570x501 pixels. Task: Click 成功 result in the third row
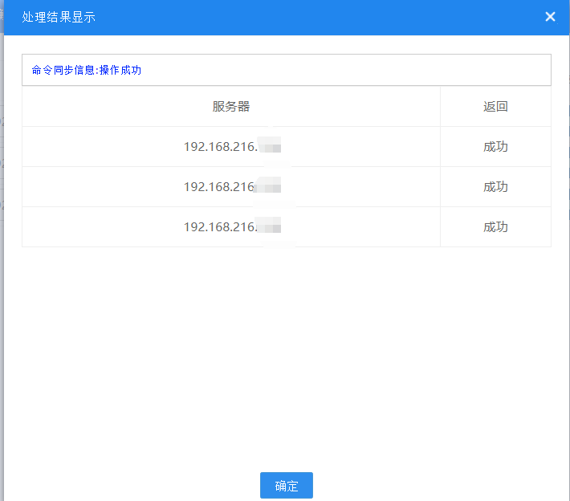[x=495, y=227]
